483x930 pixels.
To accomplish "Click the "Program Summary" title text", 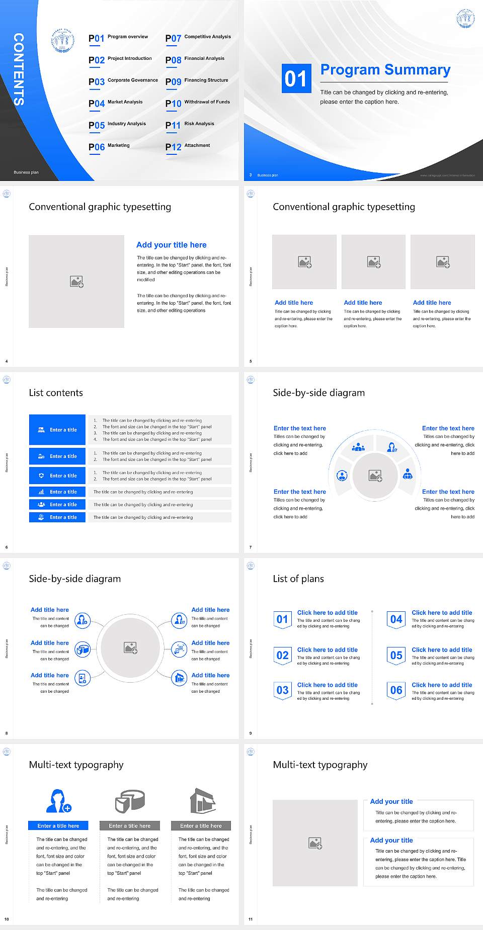I will click(x=385, y=70).
